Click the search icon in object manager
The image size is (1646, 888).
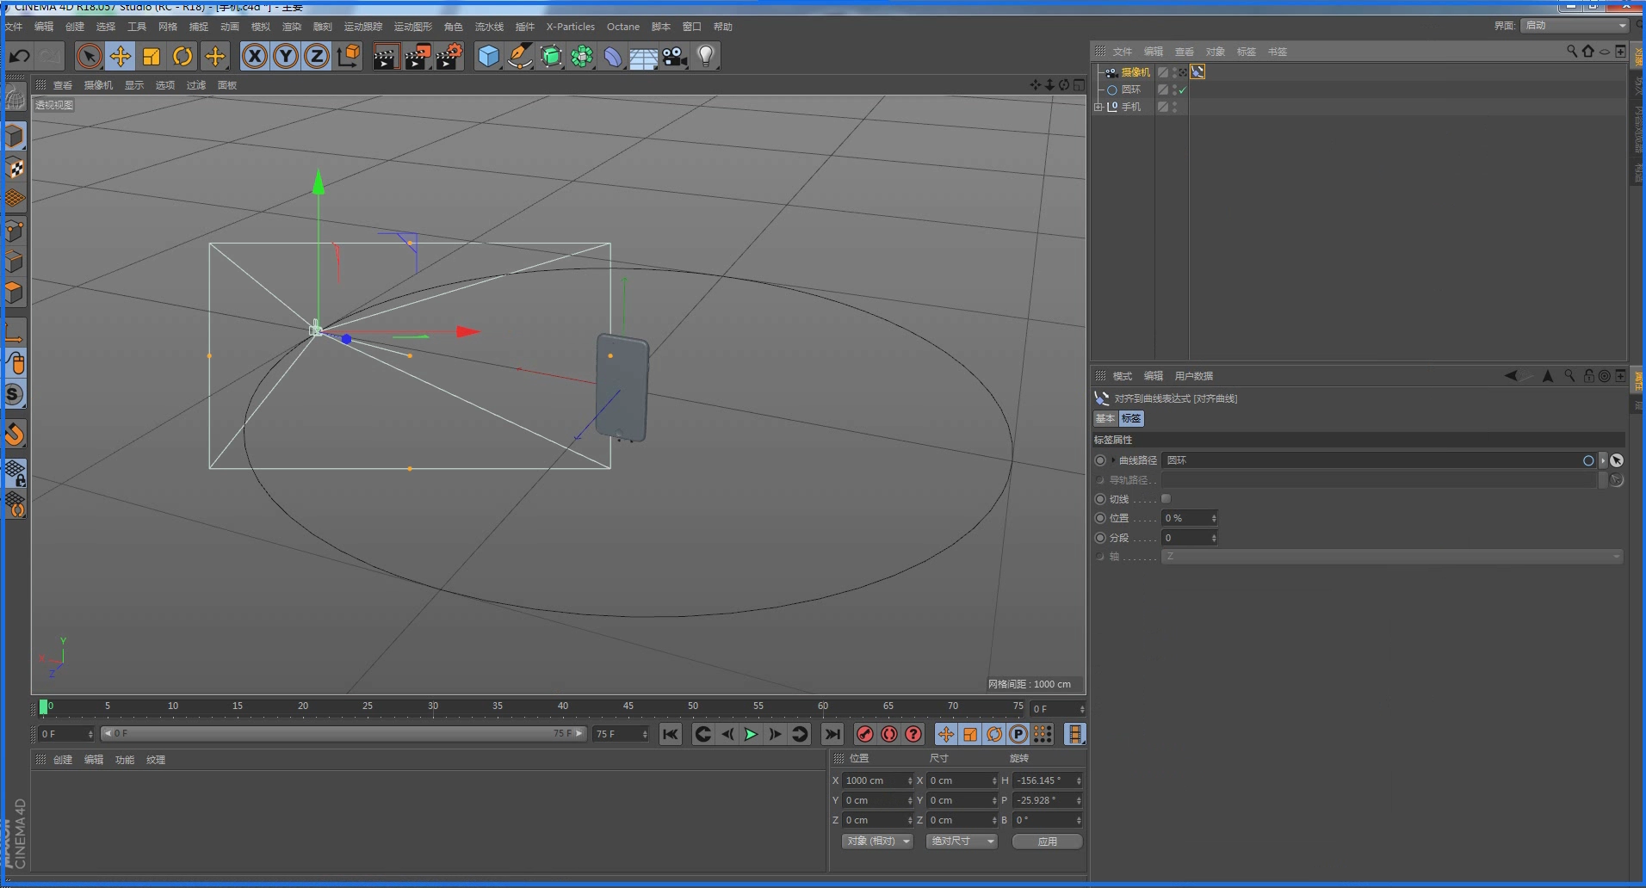point(1571,52)
